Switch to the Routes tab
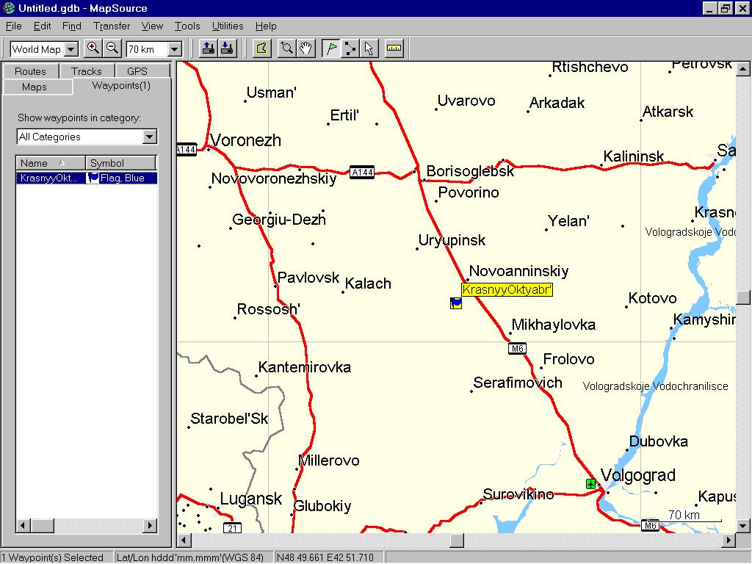 [30, 71]
